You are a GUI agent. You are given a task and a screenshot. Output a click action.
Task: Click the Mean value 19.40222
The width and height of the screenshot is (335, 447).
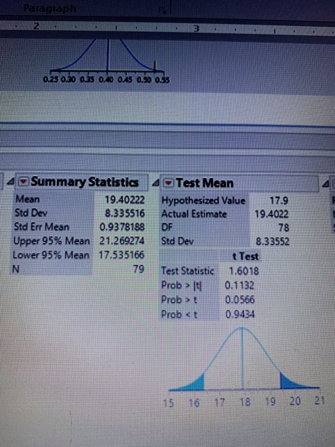(125, 199)
